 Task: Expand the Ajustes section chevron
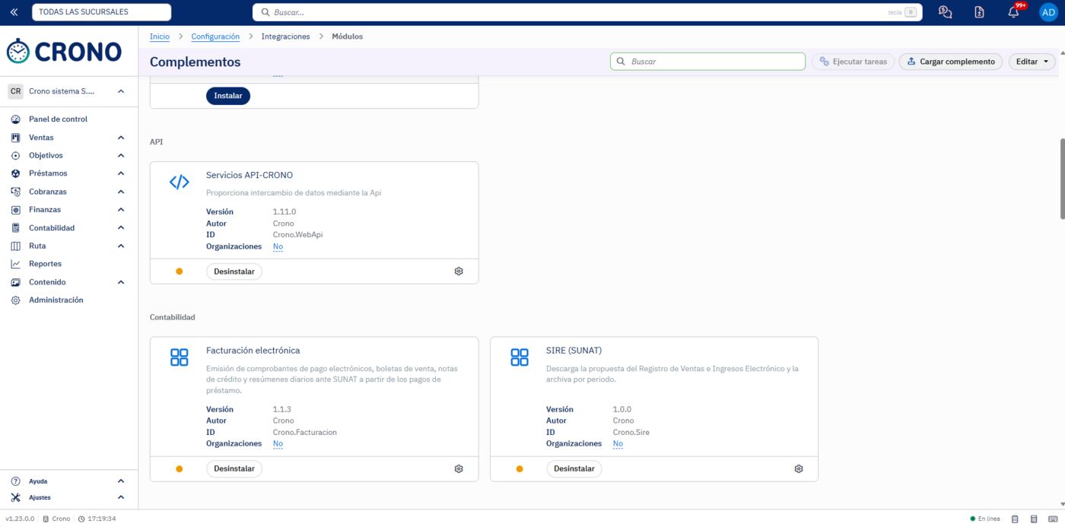[121, 497]
